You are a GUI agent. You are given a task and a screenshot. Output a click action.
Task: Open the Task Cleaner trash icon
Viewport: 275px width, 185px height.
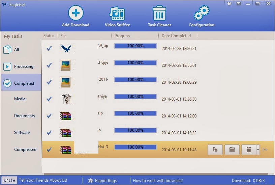tap(159, 13)
